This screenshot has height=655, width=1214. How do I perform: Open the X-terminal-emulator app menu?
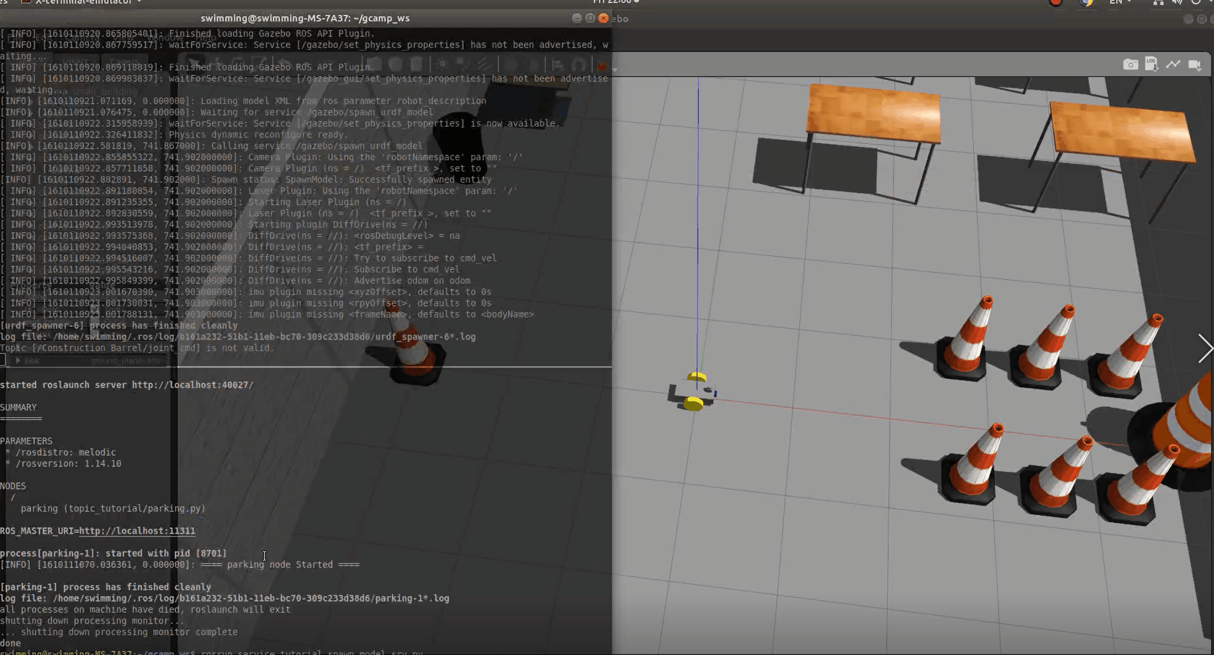point(83,2)
